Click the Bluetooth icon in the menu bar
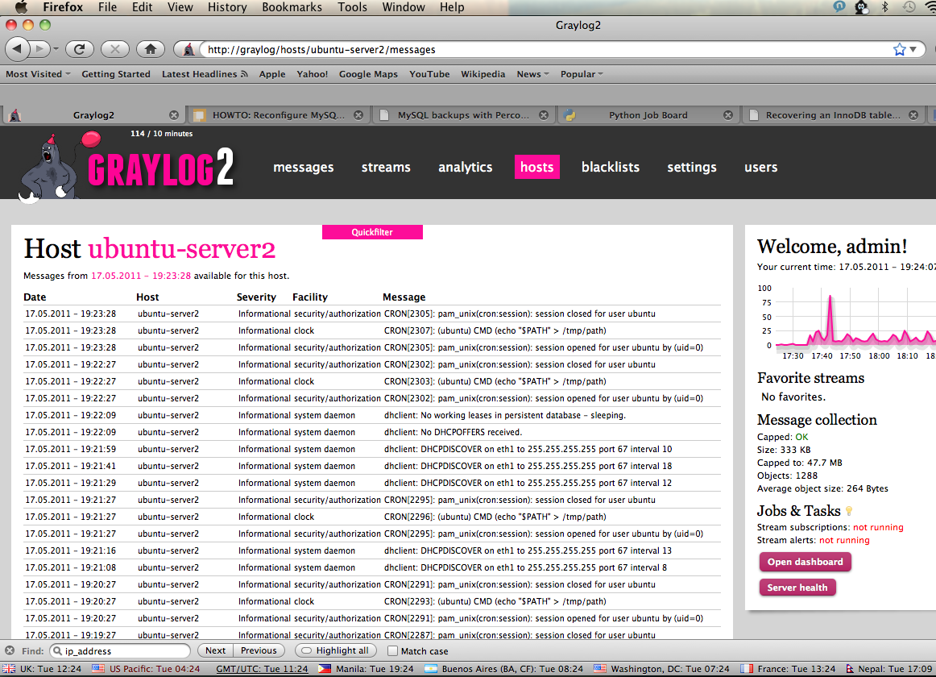 pyautogui.click(x=885, y=7)
